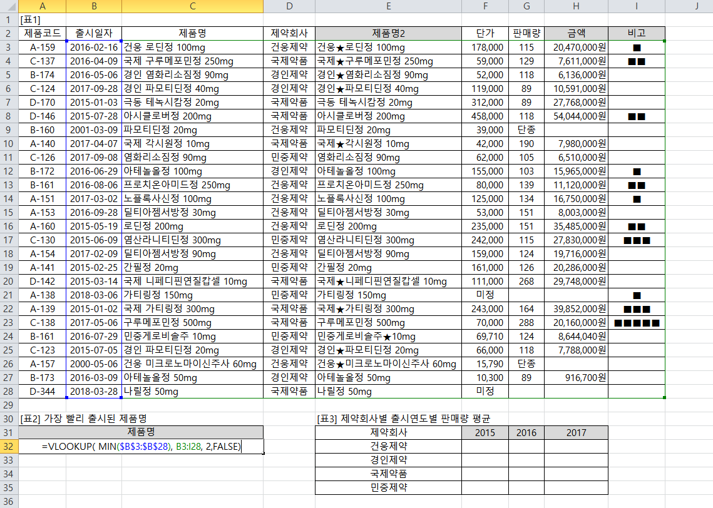Click the cell with 건중★로딘정 100mg
The width and height of the screenshot is (713, 508).
(x=388, y=48)
